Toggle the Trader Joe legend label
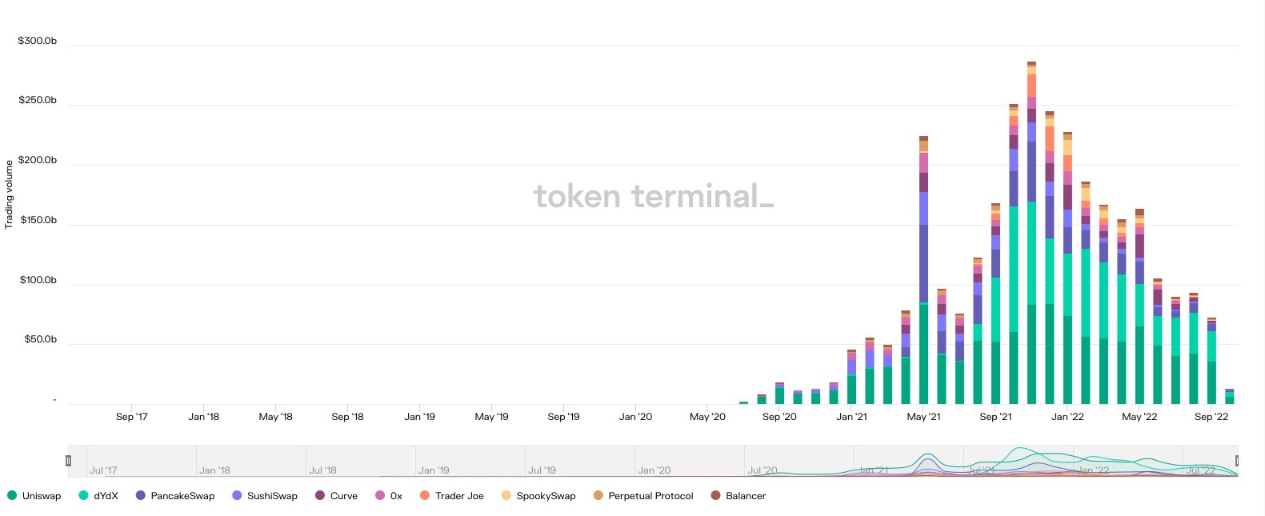 click(x=459, y=496)
